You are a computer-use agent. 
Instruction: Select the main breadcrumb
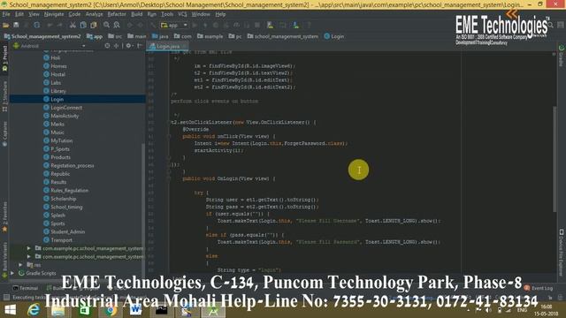(x=137, y=36)
